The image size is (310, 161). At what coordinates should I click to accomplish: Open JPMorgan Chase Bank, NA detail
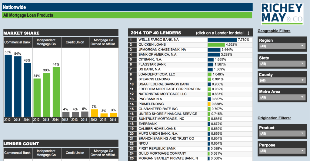click(162, 50)
